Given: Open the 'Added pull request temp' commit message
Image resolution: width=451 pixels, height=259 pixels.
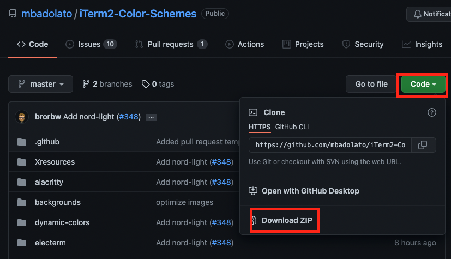Looking at the screenshot, I should [198, 142].
